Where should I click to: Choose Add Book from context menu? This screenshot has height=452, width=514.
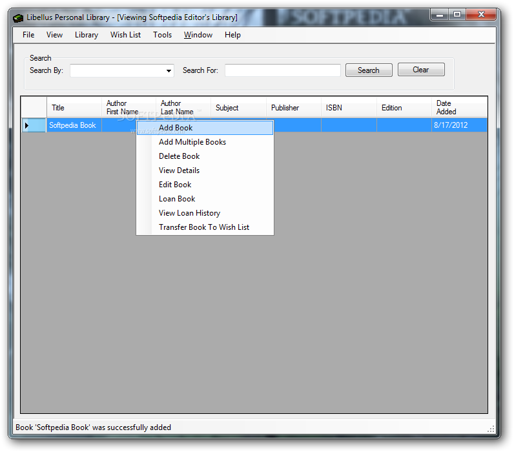[205, 128]
